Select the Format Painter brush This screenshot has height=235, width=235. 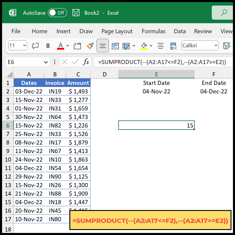90,46
